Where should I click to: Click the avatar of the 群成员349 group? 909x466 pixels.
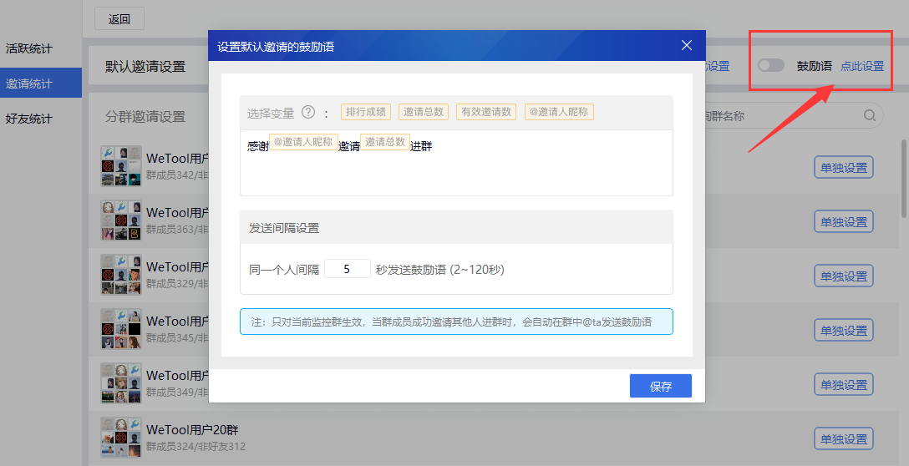click(121, 383)
